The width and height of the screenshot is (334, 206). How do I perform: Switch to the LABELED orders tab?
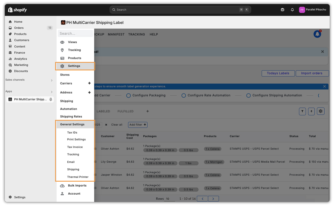pos(103,112)
